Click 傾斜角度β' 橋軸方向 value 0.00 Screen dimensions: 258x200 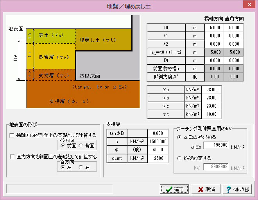[214, 77]
